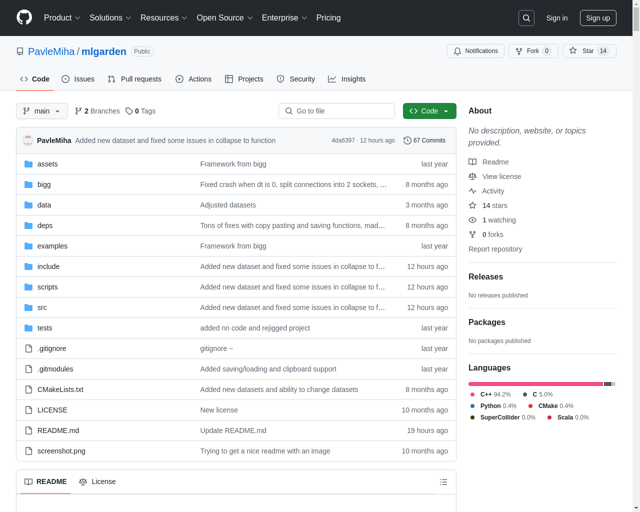Switch to the Insights tab
This screenshot has height=512, width=640.
pos(347,79)
